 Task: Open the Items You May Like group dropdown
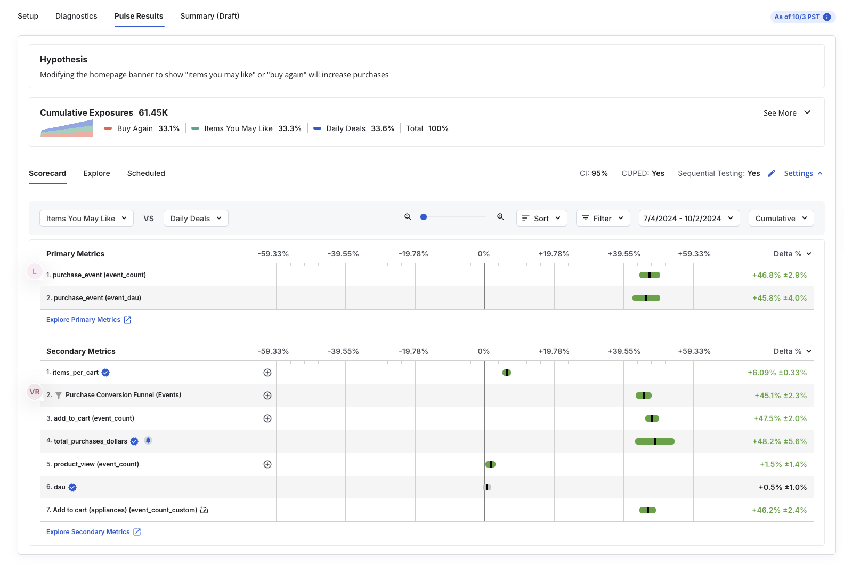(x=86, y=218)
